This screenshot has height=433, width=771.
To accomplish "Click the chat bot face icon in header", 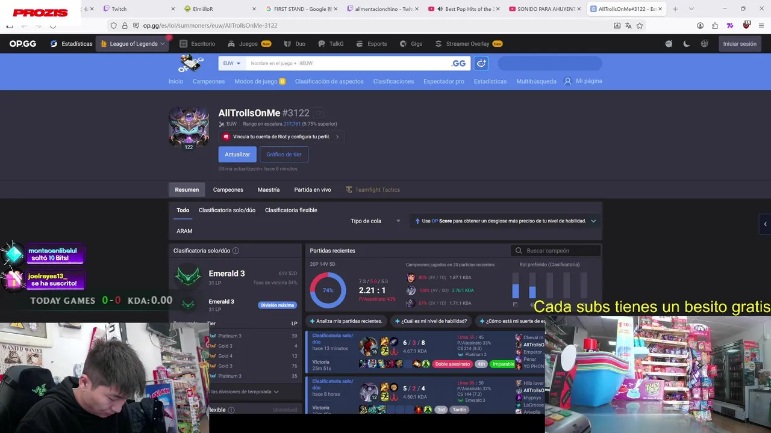I will pos(669,44).
